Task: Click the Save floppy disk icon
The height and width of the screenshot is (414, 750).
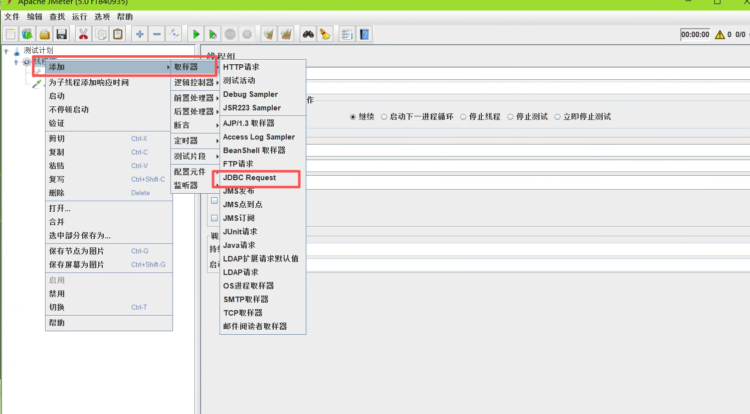Action: [x=62, y=34]
